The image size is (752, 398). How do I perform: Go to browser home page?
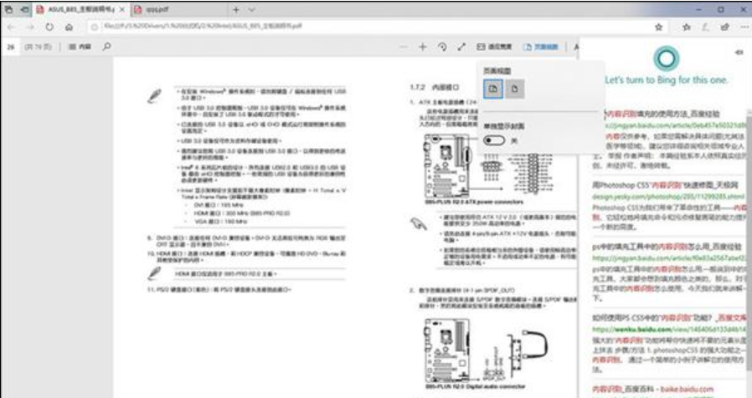tap(69, 27)
